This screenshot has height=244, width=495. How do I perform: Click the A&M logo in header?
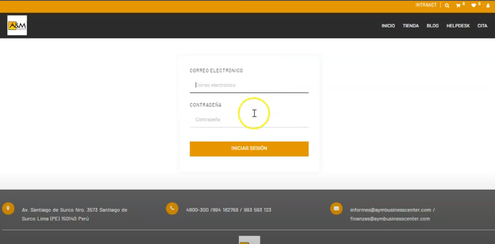click(x=17, y=25)
